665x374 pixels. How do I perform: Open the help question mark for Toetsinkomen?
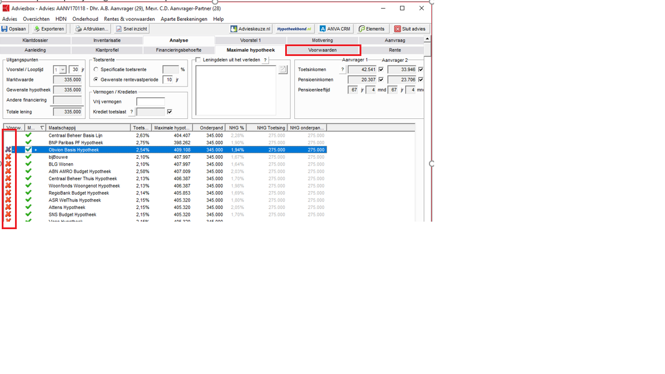point(343,69)
